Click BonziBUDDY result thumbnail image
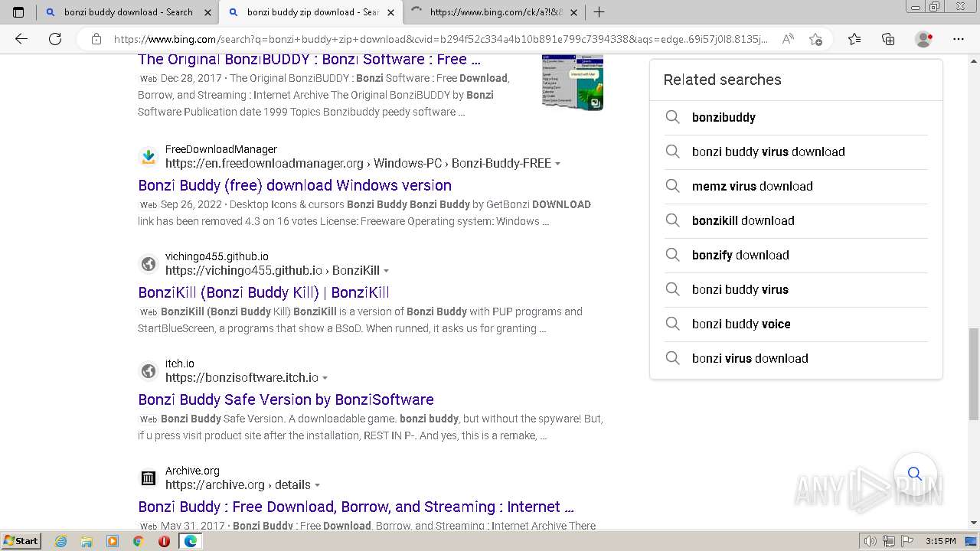Image resolution: width=980 pixels, height=551 pixels. tap(572, 83)
